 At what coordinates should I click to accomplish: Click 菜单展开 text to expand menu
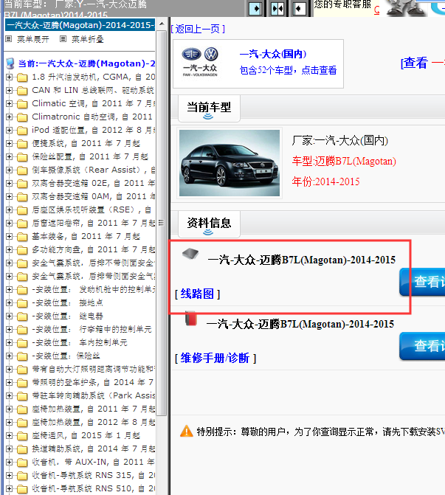click(33, 39)
